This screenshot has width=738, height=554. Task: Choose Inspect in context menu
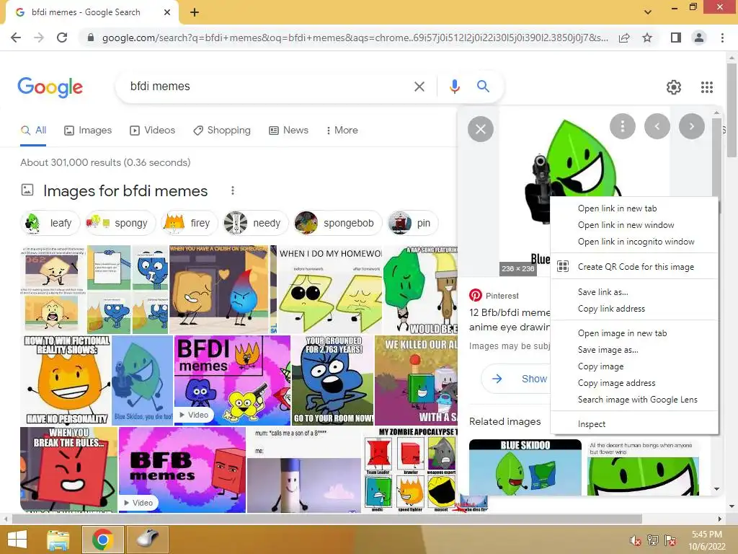[x=634, y=424]
